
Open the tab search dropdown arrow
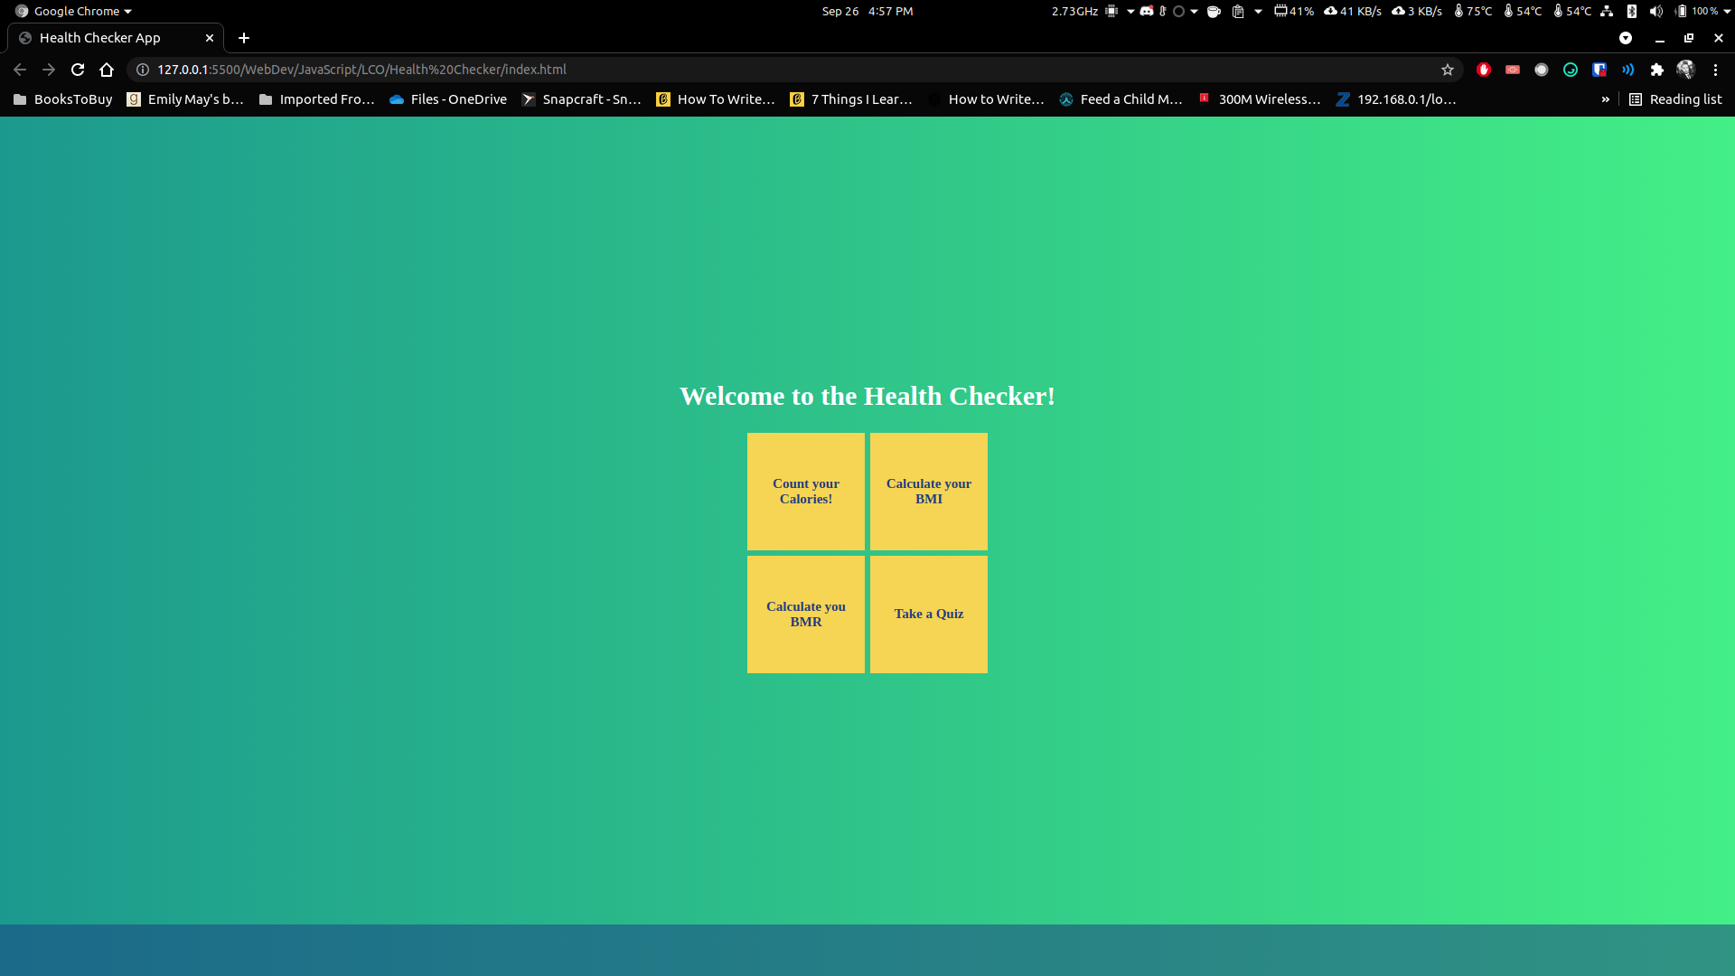coord(1625,38)
